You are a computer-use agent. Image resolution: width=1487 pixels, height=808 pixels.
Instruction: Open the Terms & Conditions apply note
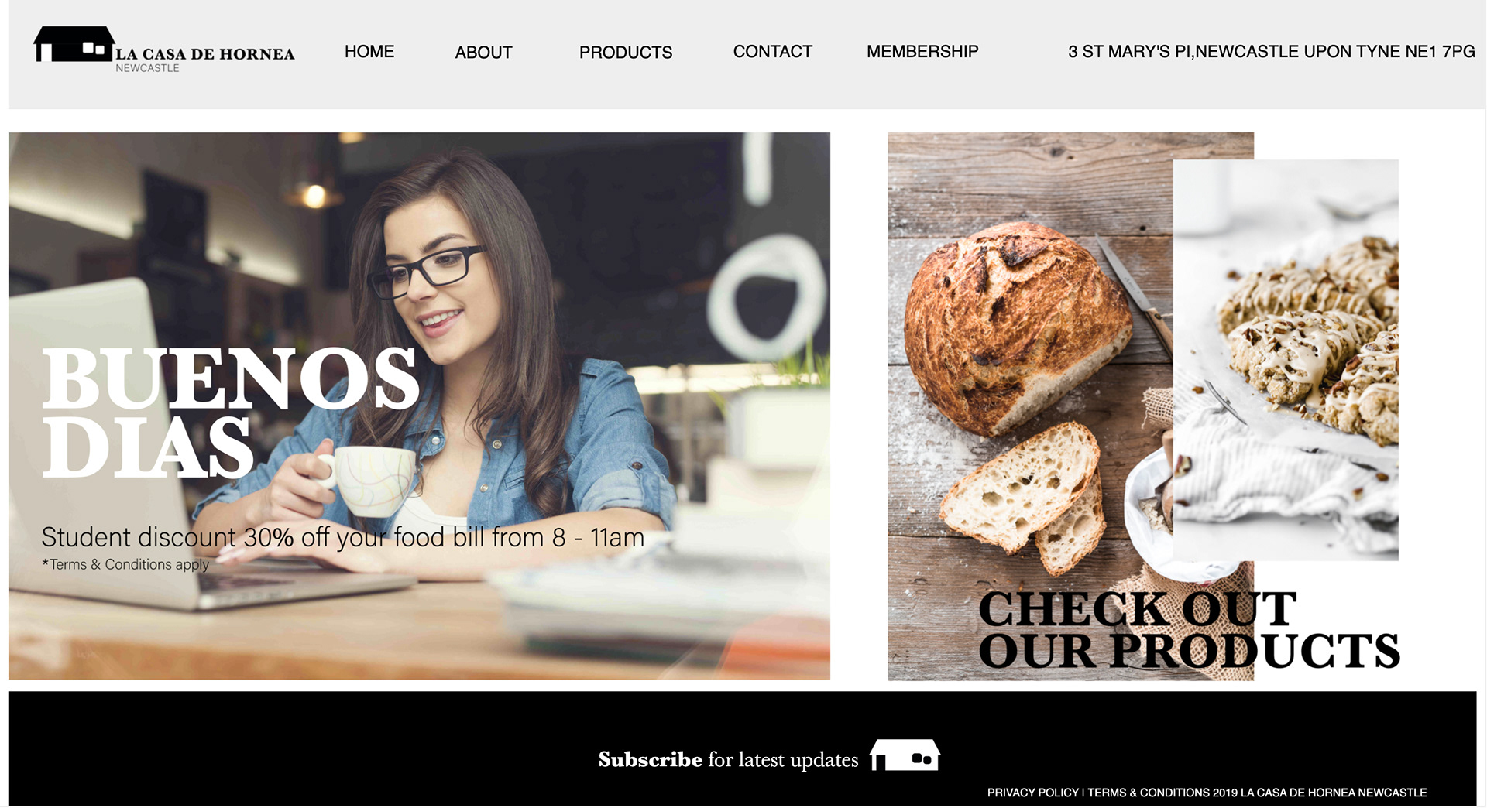(x=125, y=564)
